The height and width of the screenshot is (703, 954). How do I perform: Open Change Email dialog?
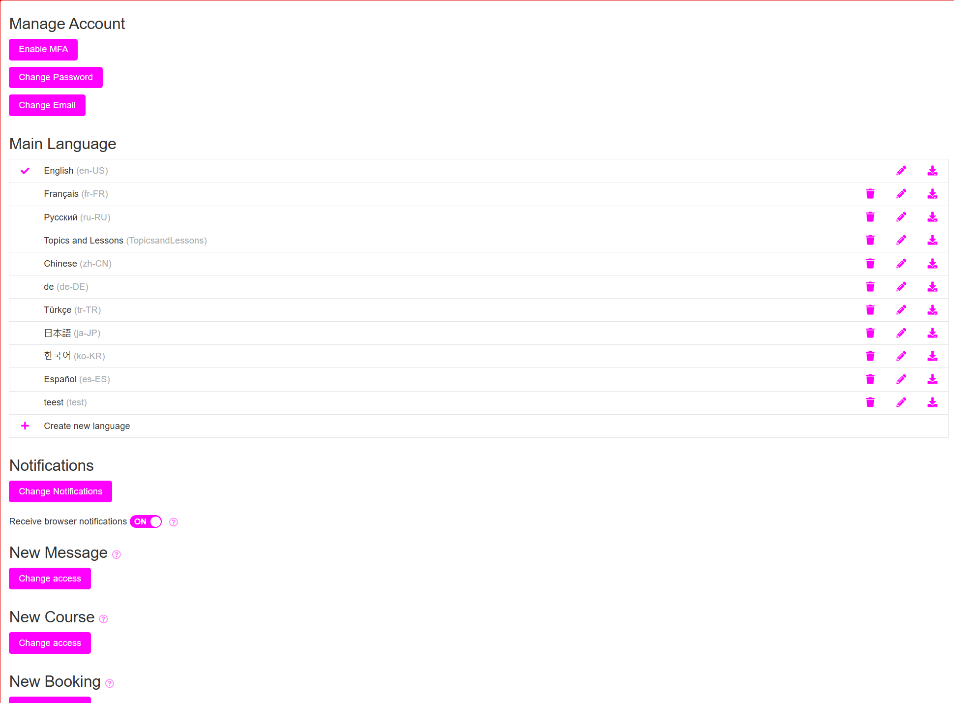coord(47,105)
